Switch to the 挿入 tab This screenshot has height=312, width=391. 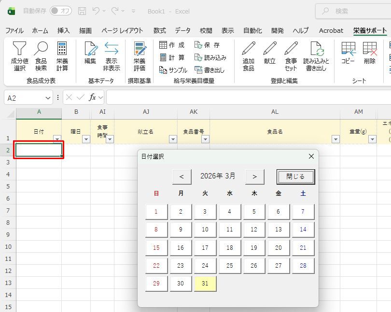pyautogui.click(x=63, y=31)
